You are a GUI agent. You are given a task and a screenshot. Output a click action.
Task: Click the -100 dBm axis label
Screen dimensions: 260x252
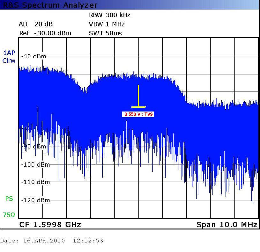click(35, 164)
